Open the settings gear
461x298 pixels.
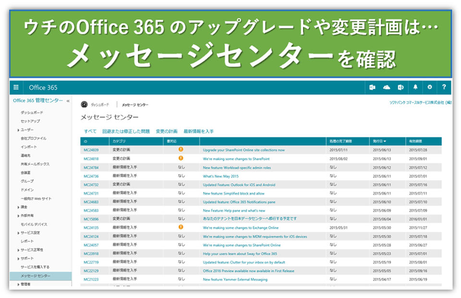pyautogui.click(x=429, y=87)
